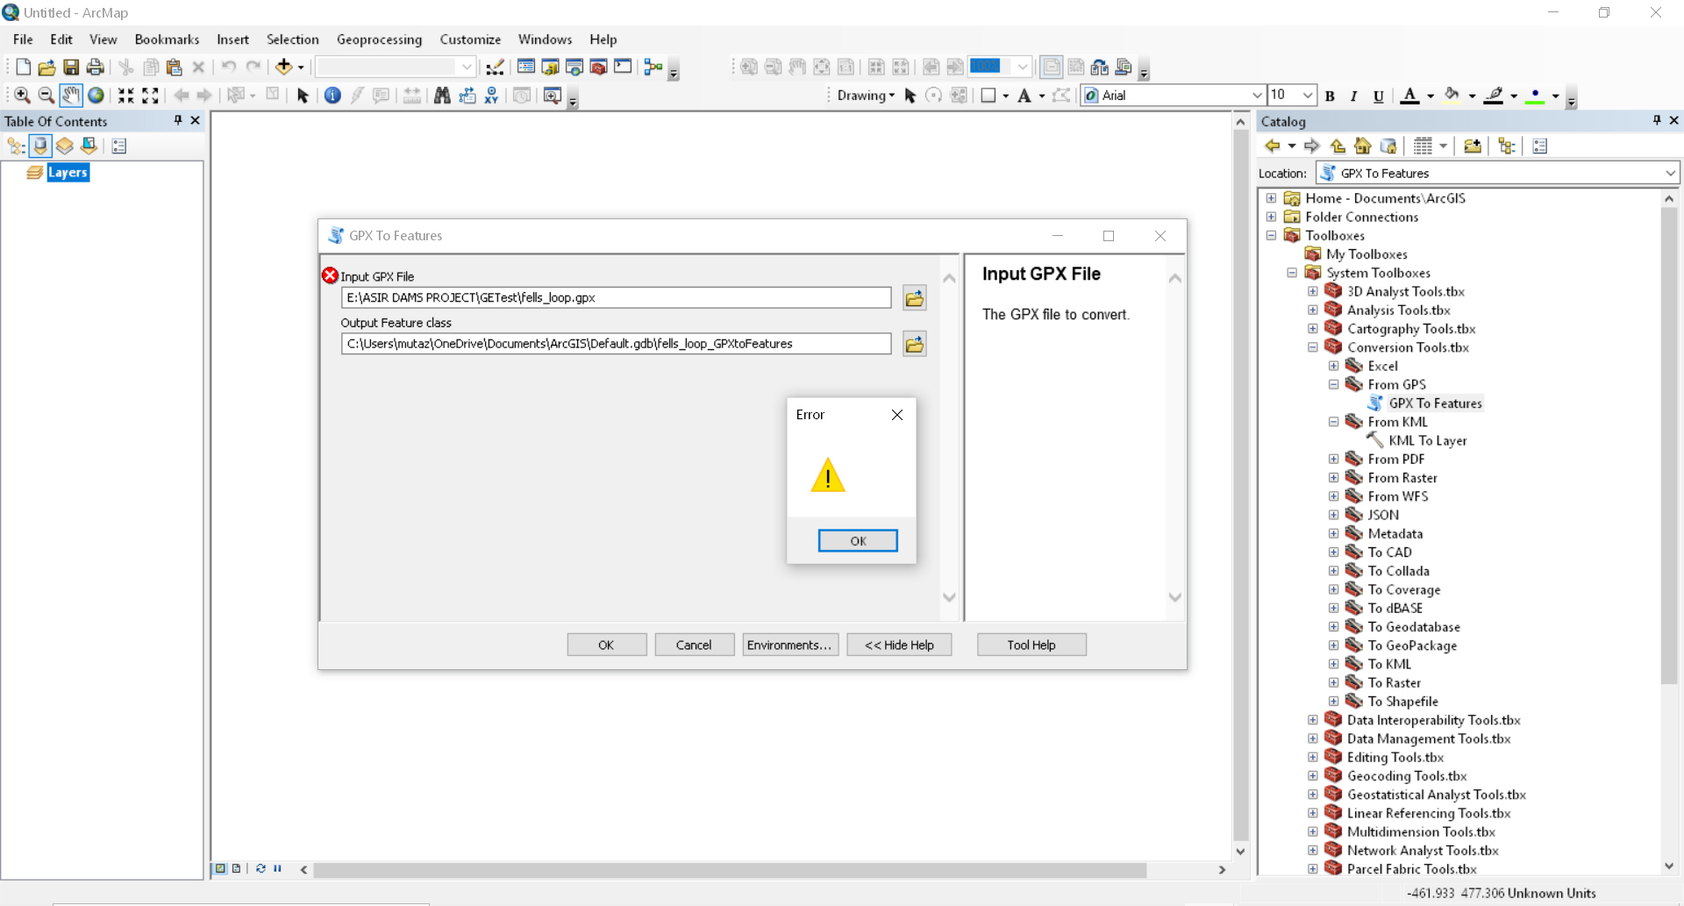Click the Environments... button

[790, 645]
